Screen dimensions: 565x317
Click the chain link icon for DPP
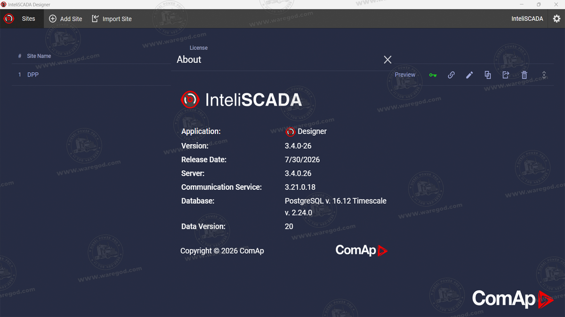pos(451,75)
